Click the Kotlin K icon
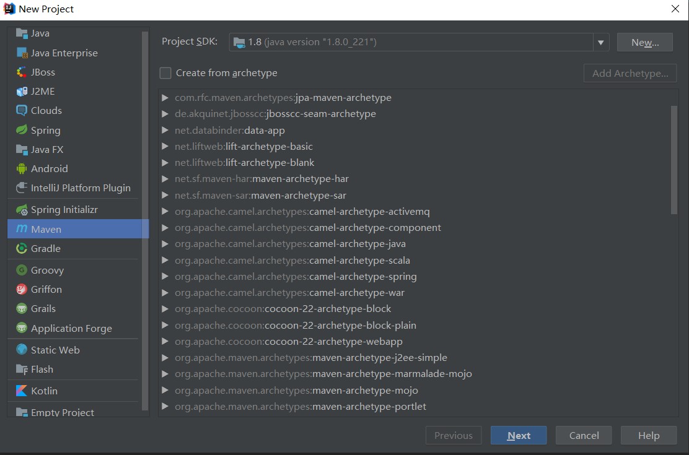Screen dimensions: 689x455 click(x=22, y=391)
